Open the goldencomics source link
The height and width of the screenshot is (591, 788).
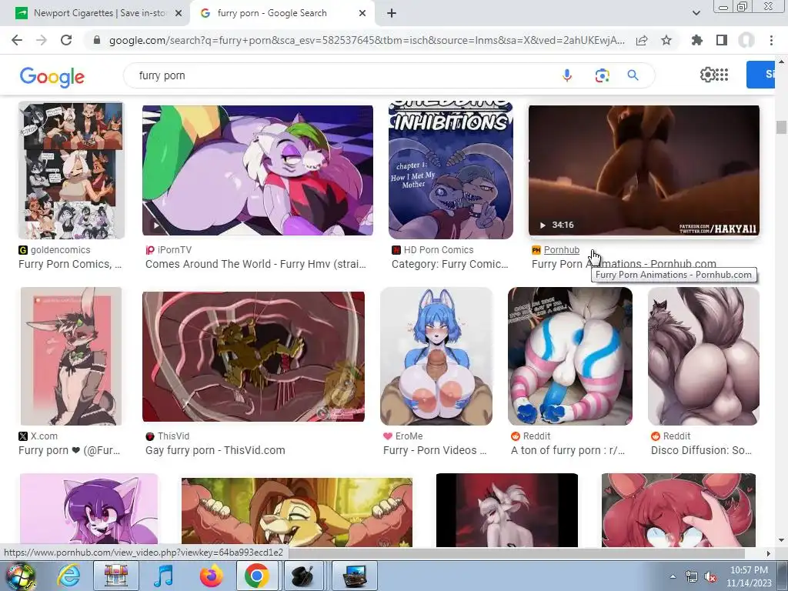[x=60, y=250]
